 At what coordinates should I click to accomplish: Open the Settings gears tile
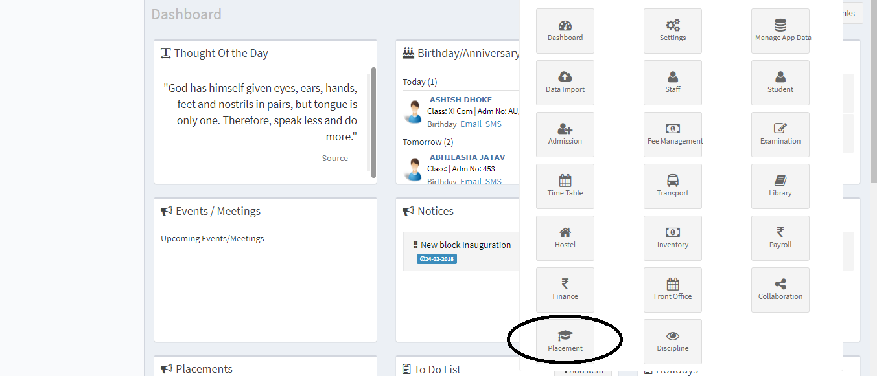pyautogui.click(x=673, y=31)
